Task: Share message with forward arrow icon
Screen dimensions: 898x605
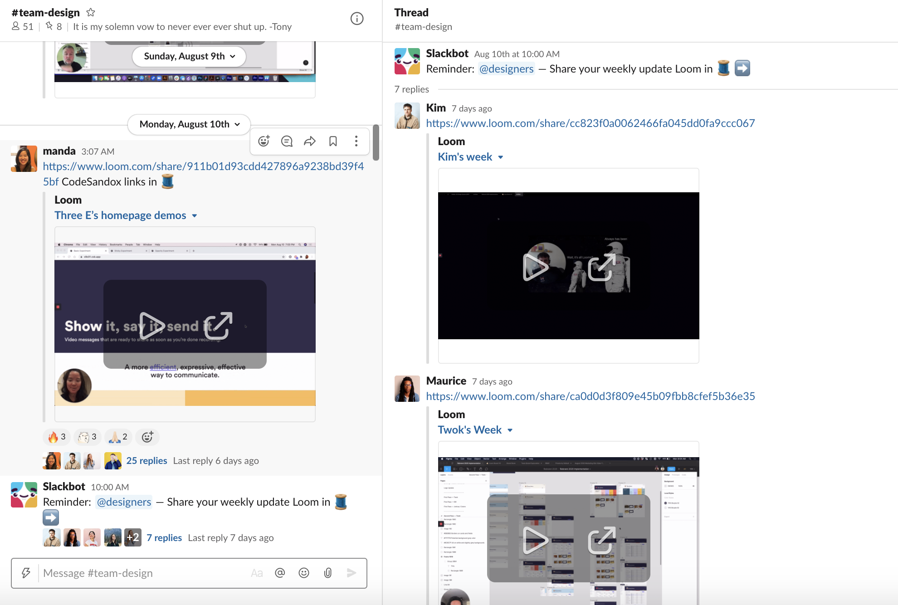Action: pos(310,141)
